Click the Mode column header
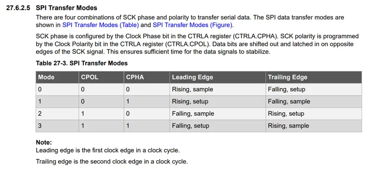The image size is (371, 170). pos(57,77)
